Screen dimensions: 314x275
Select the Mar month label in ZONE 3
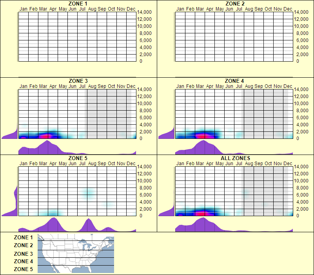tap(42, 86)
